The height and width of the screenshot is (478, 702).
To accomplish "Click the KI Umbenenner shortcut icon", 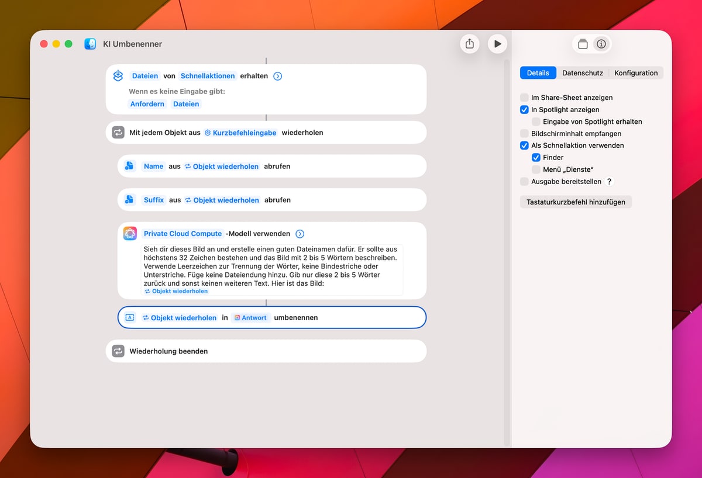I will [x=90, y=44].
